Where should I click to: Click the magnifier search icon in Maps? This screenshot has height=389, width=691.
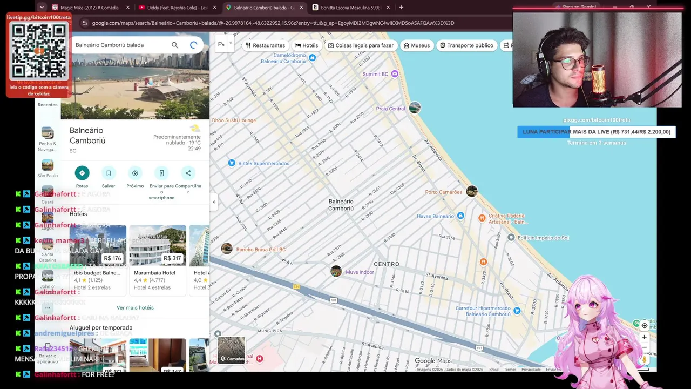(x=175, y=45)
